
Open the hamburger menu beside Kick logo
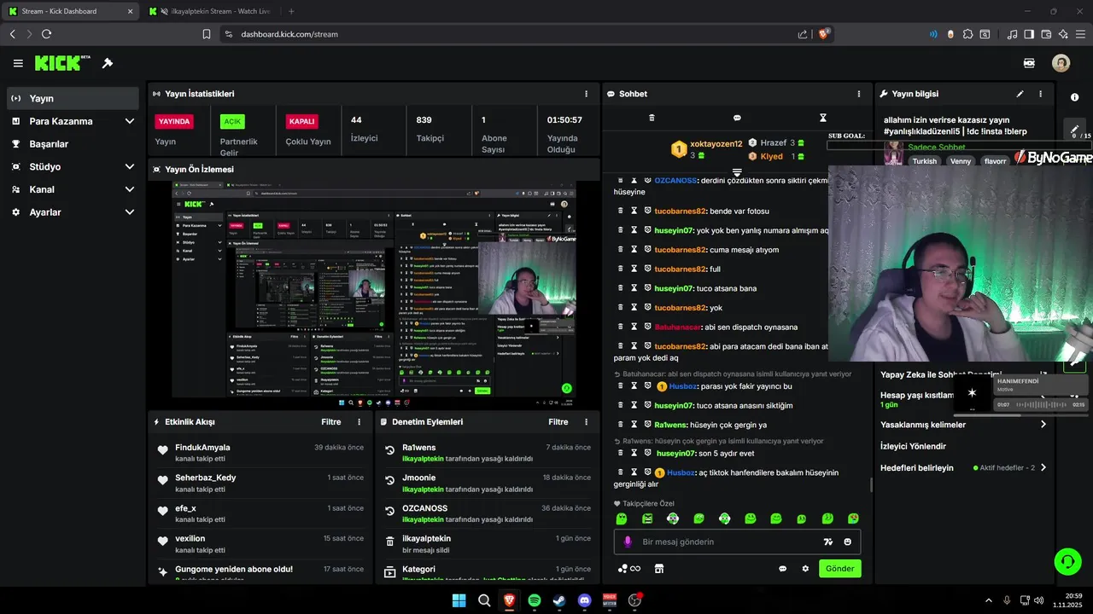(18, 63)
